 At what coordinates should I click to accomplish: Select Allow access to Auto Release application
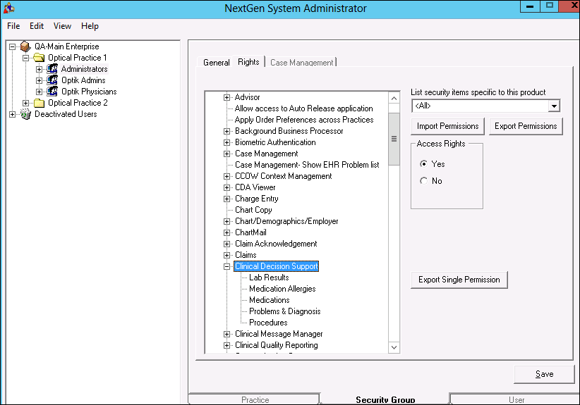[303, 108]
